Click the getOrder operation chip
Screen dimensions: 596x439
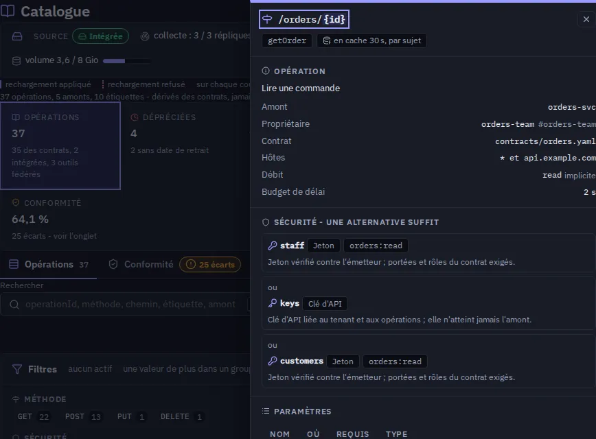287,40
